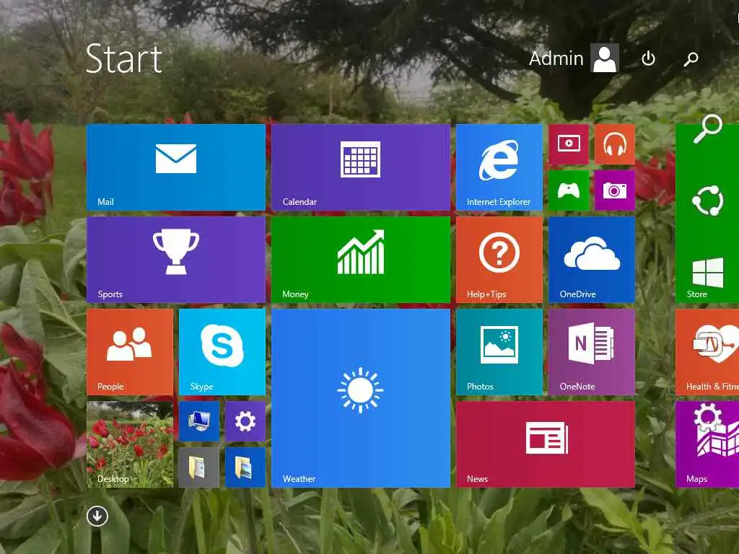
Task: Open the People tile
Action: click(130, 352)
